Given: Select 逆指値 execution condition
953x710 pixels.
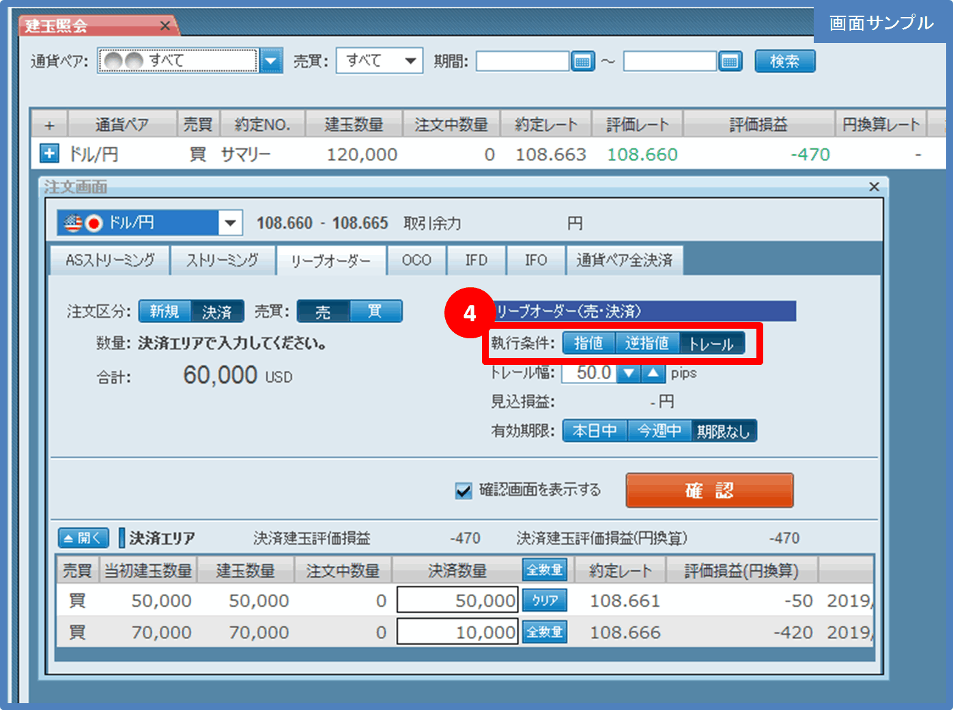Looking at the screenshot, I should [x=646, y=343].
